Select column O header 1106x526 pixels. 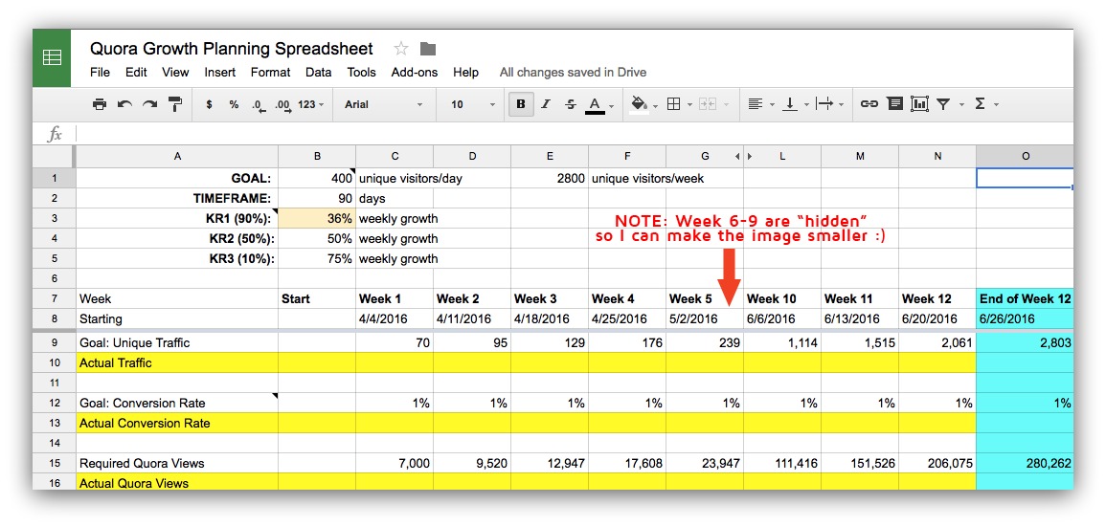tap(1025, 156)
